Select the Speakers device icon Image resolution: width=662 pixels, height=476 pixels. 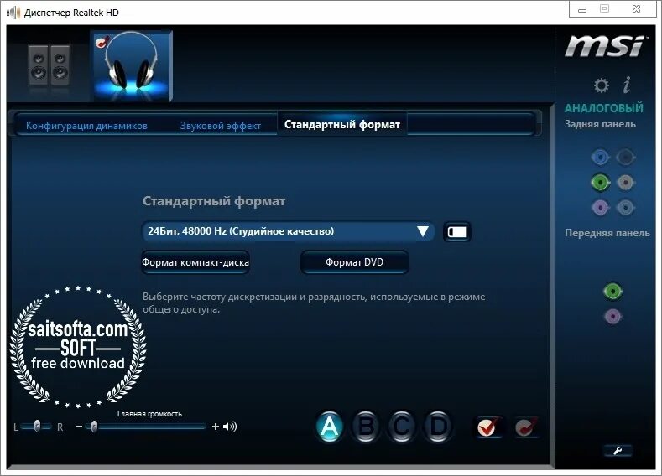[x=50, y=65]
